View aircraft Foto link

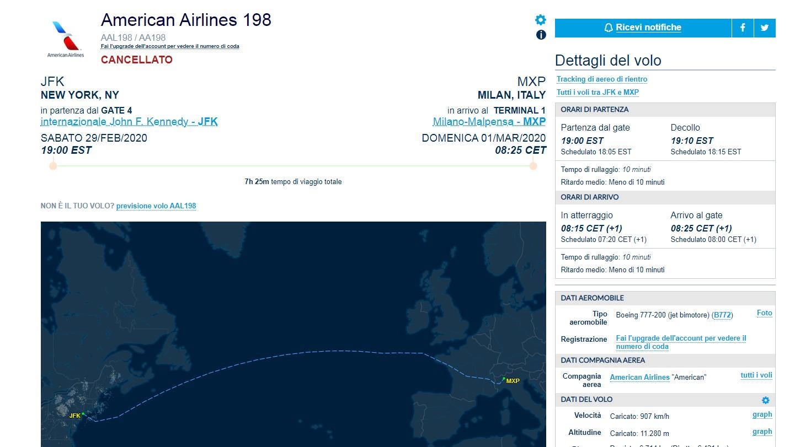(x=764, y=313)
